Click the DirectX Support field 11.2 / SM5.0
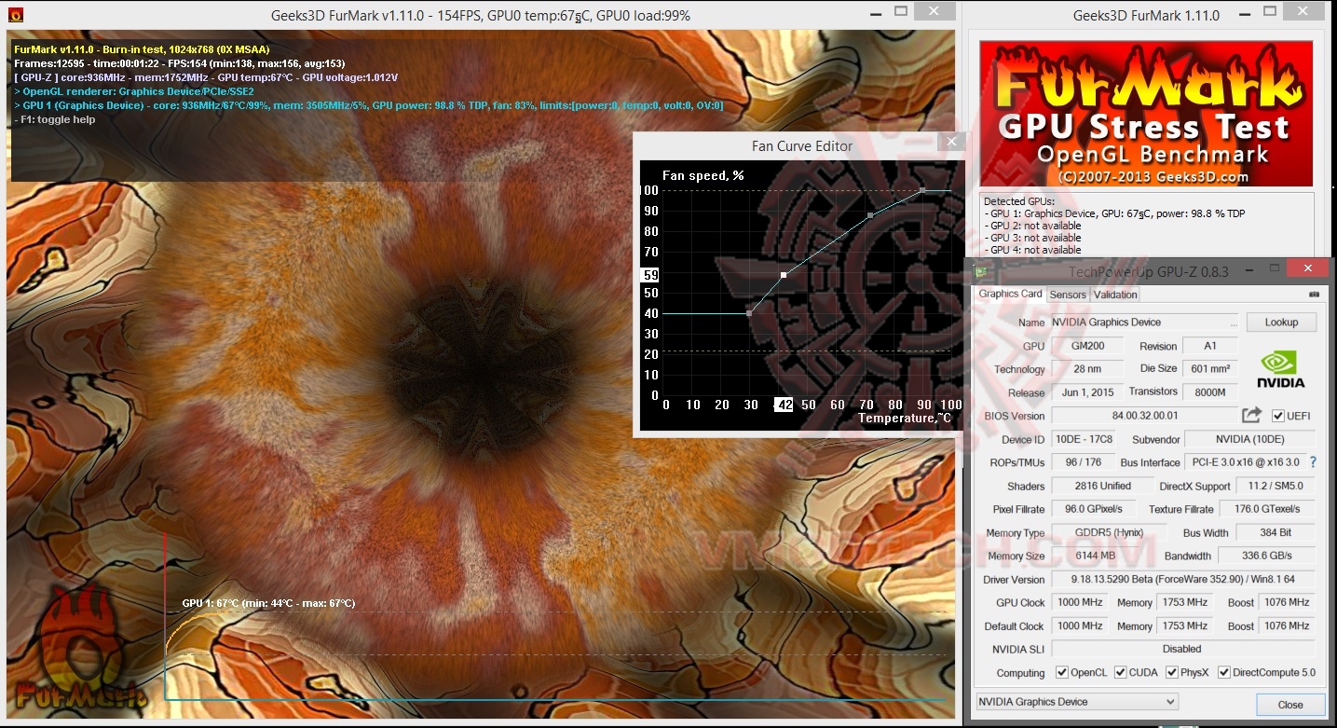The width and height of the screenshot is (1337, 728). coord(1276,486)
